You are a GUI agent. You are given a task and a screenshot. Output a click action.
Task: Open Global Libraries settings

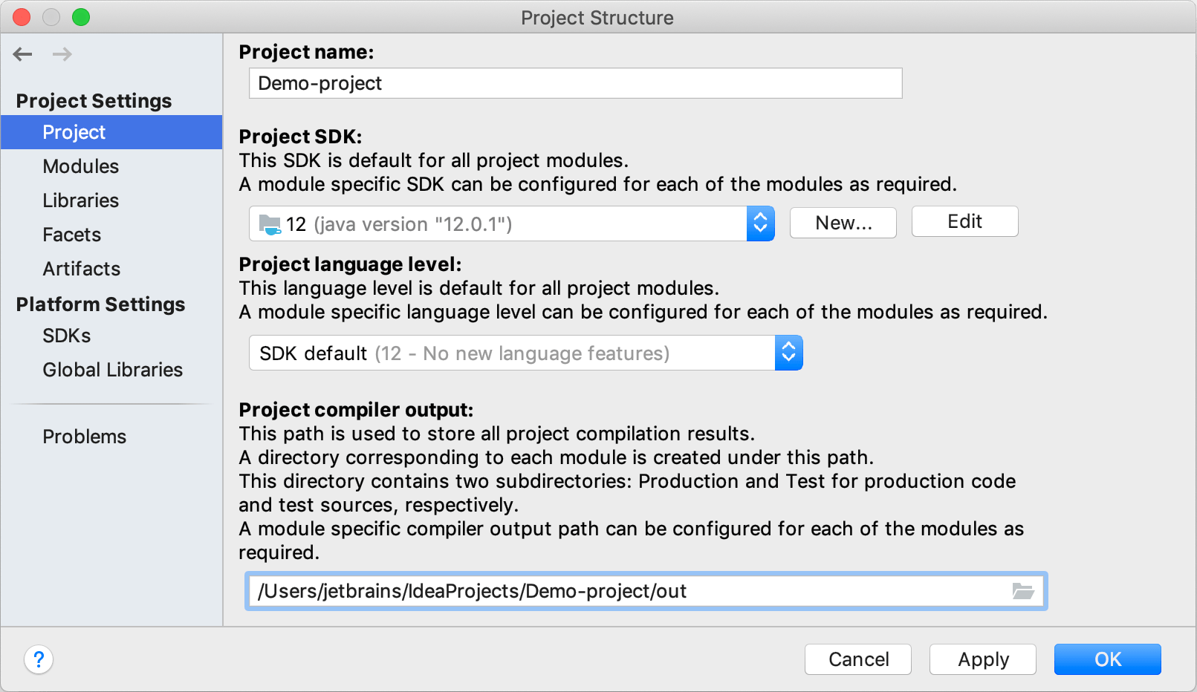(112, 370)
